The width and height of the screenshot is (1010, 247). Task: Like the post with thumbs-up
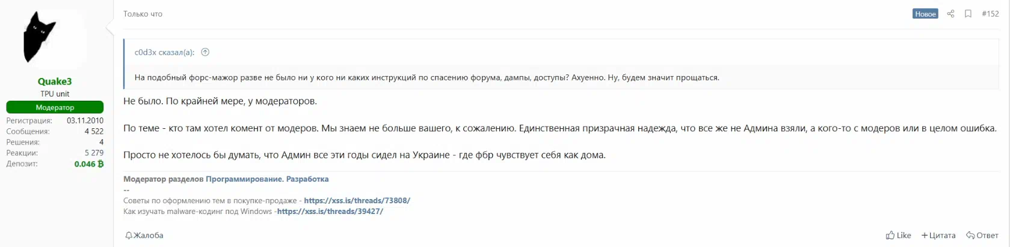(898, 236)
